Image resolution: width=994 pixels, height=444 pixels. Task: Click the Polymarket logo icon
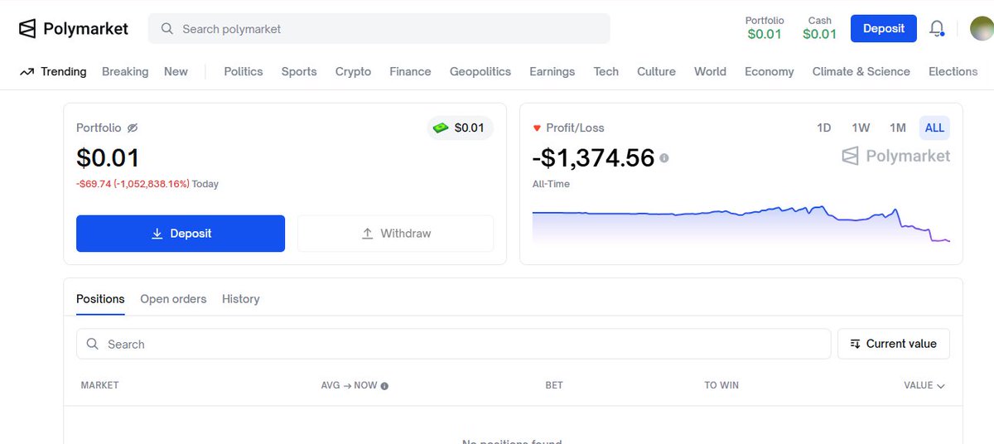(27, 28)
